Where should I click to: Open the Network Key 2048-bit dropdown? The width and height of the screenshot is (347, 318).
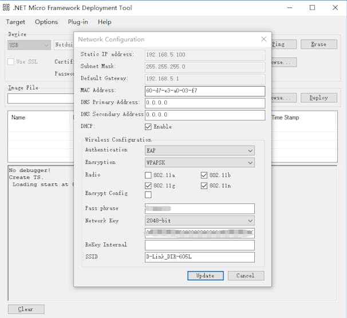[x=200, y=221]
